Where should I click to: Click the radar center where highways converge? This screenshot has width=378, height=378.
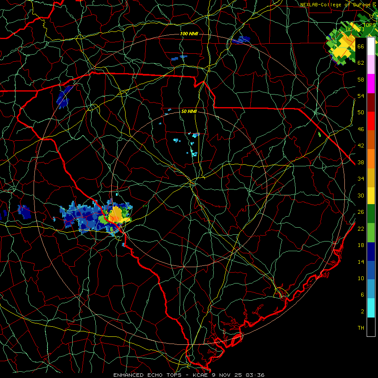193,183
